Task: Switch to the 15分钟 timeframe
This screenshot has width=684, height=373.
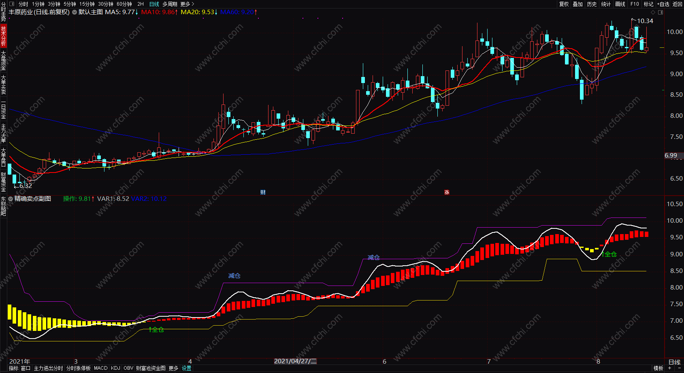Action: click(x=87, y=4)
